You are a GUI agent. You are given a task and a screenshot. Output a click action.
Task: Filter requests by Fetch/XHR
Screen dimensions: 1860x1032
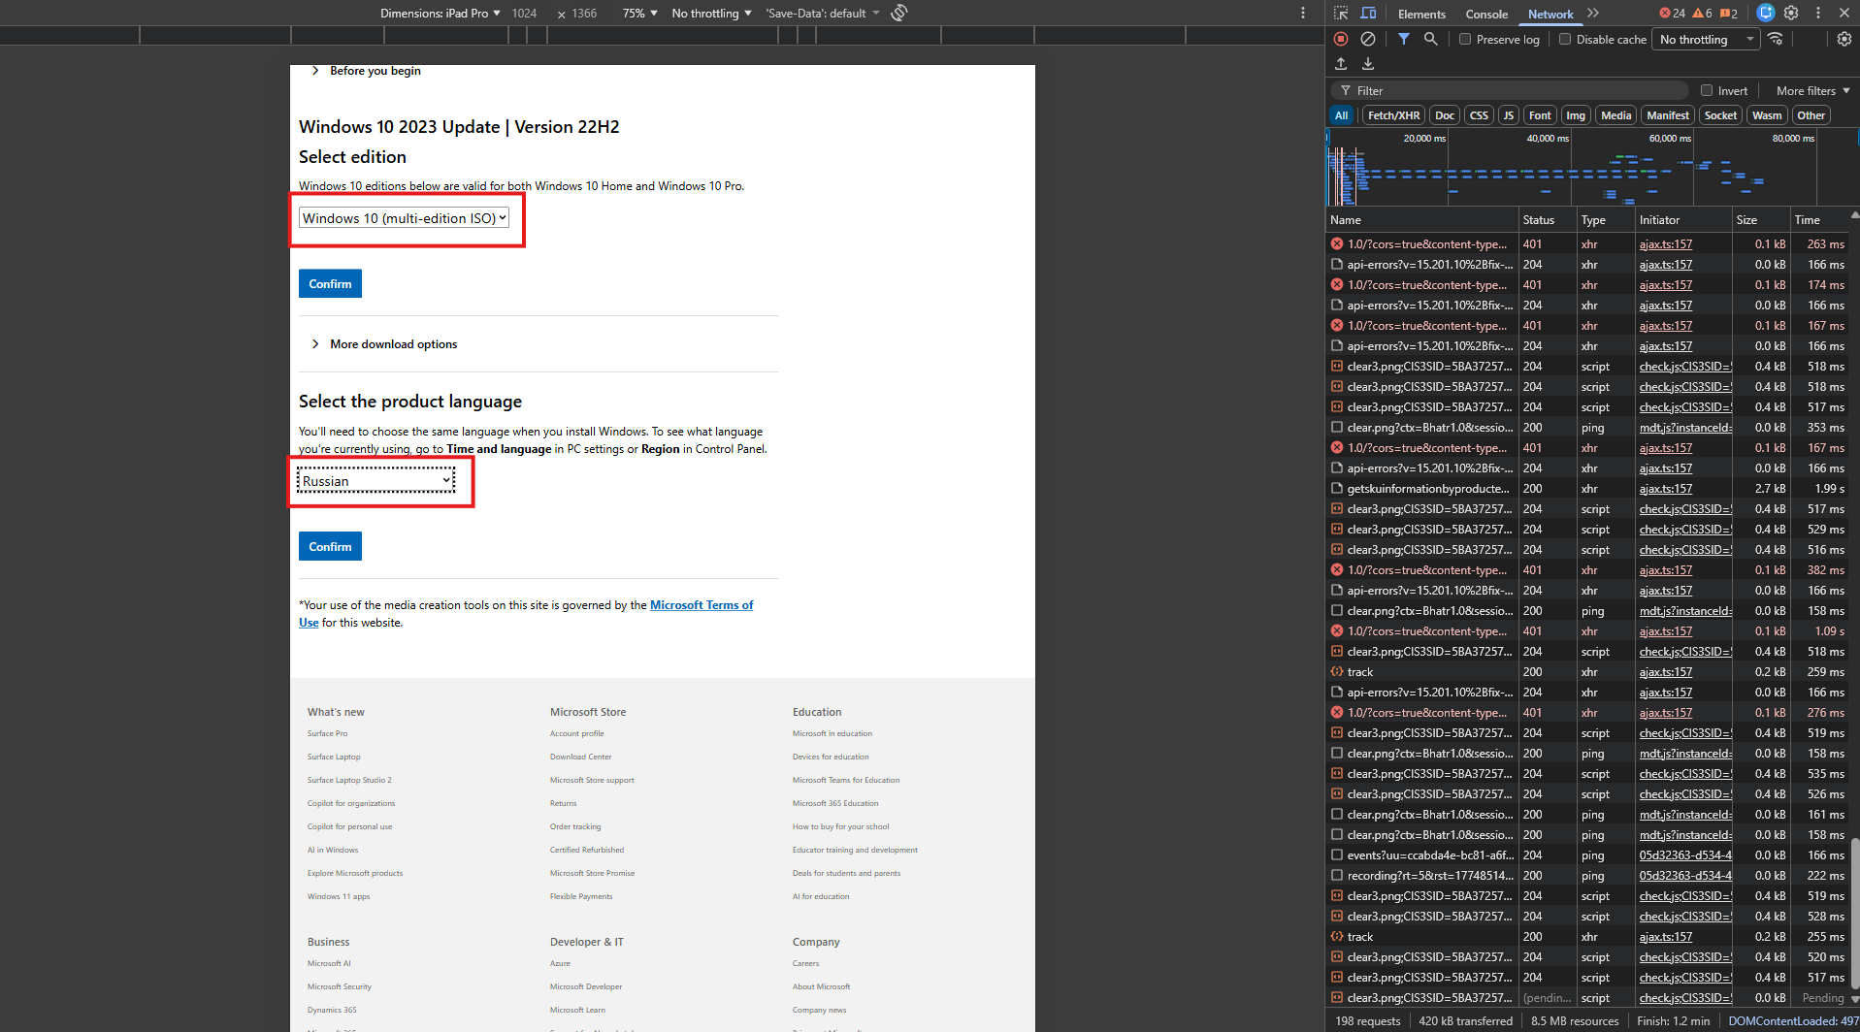pos(1393,115)
